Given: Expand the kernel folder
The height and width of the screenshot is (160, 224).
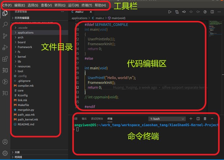Looking at the screenshot, I should pos(22,57).
